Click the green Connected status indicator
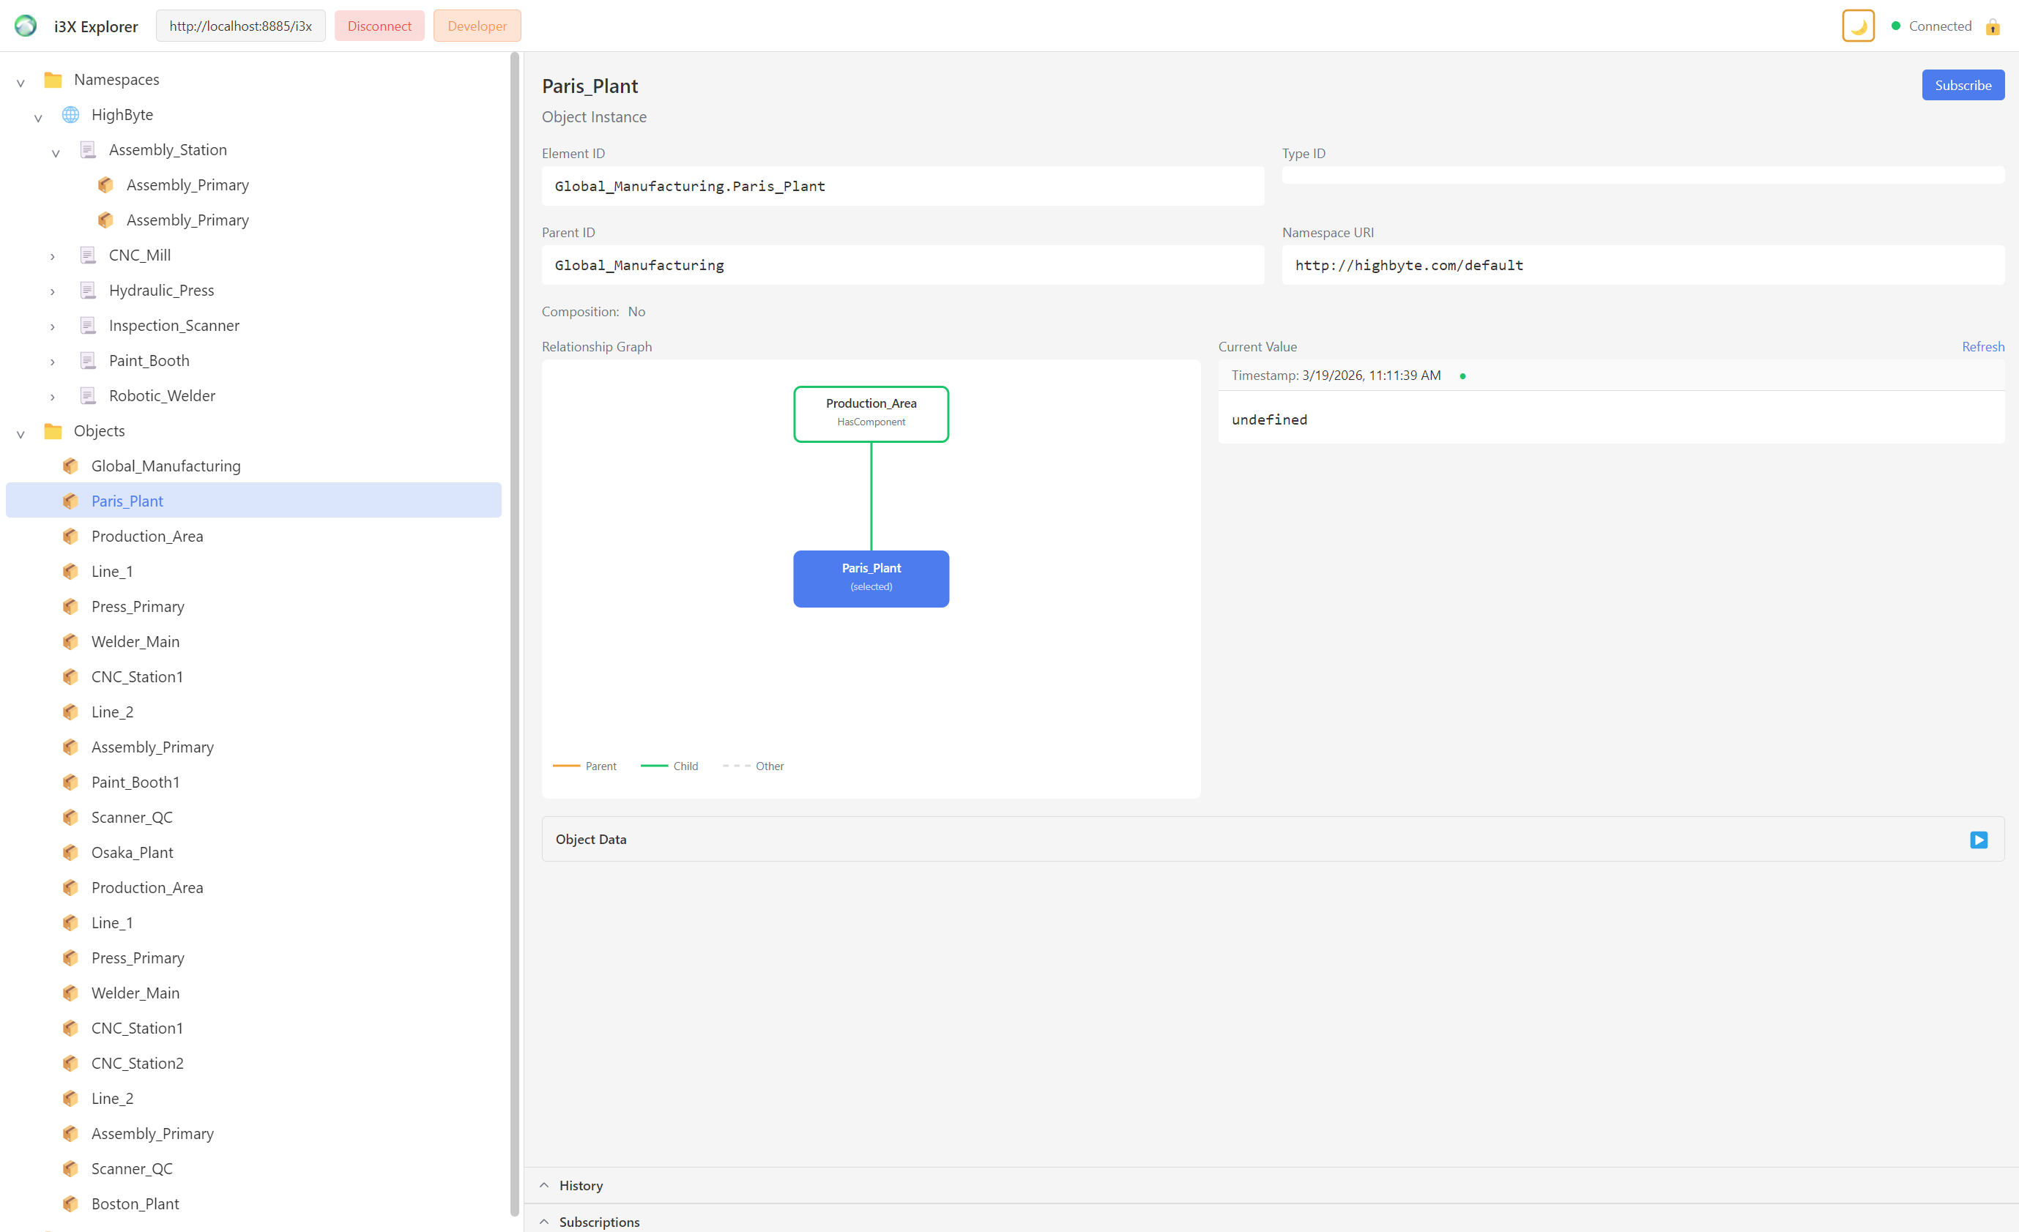2019x1232 pixels. pyautogui.click(x=1895, y=26)
